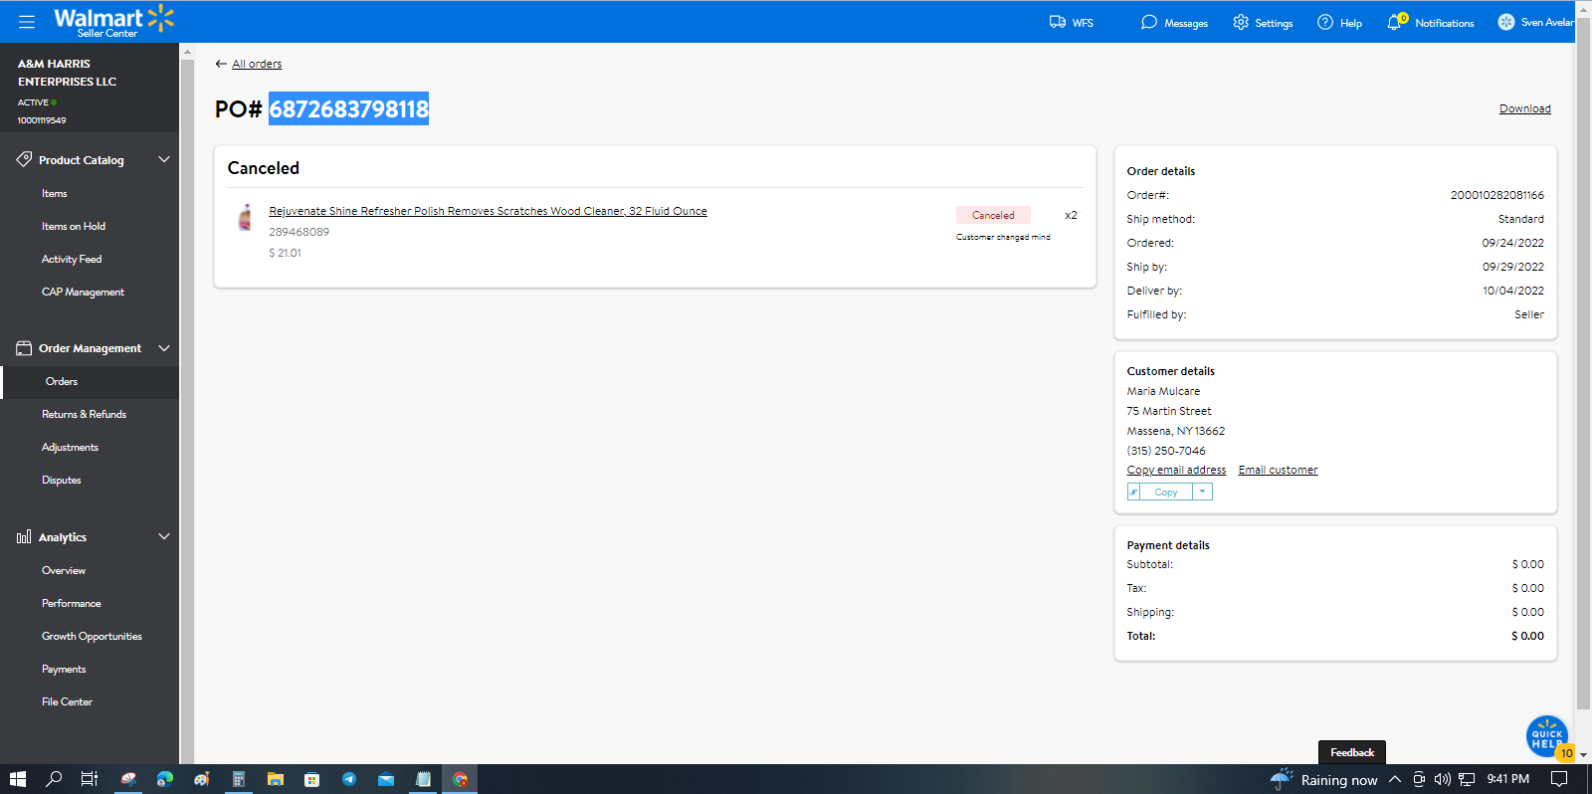This screenshot has height=794, width=1592.
Task: Open the Feedback tab
Action: point(1352,752)
